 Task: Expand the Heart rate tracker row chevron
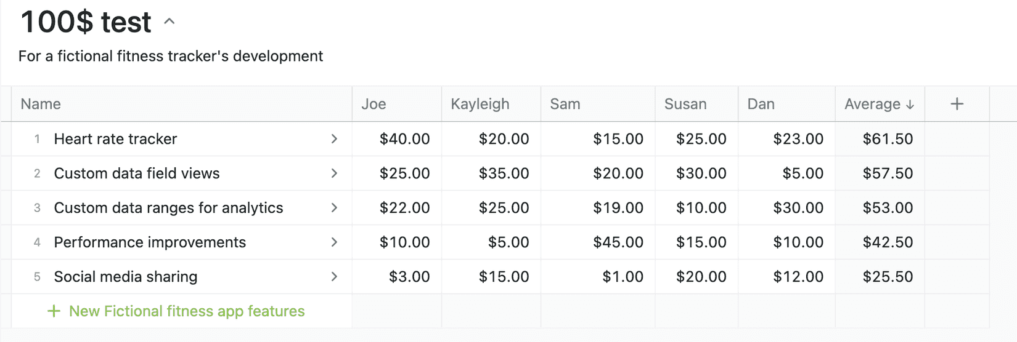pyautogui.click(x=334, y=139)
